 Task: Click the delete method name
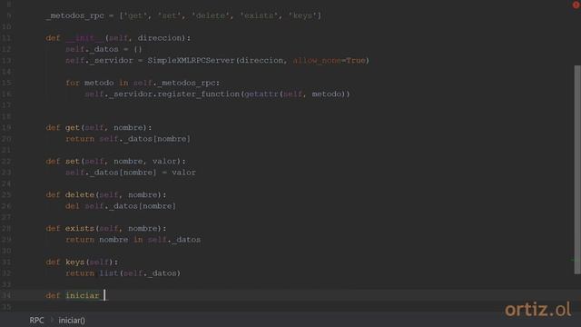click(80, 194)
